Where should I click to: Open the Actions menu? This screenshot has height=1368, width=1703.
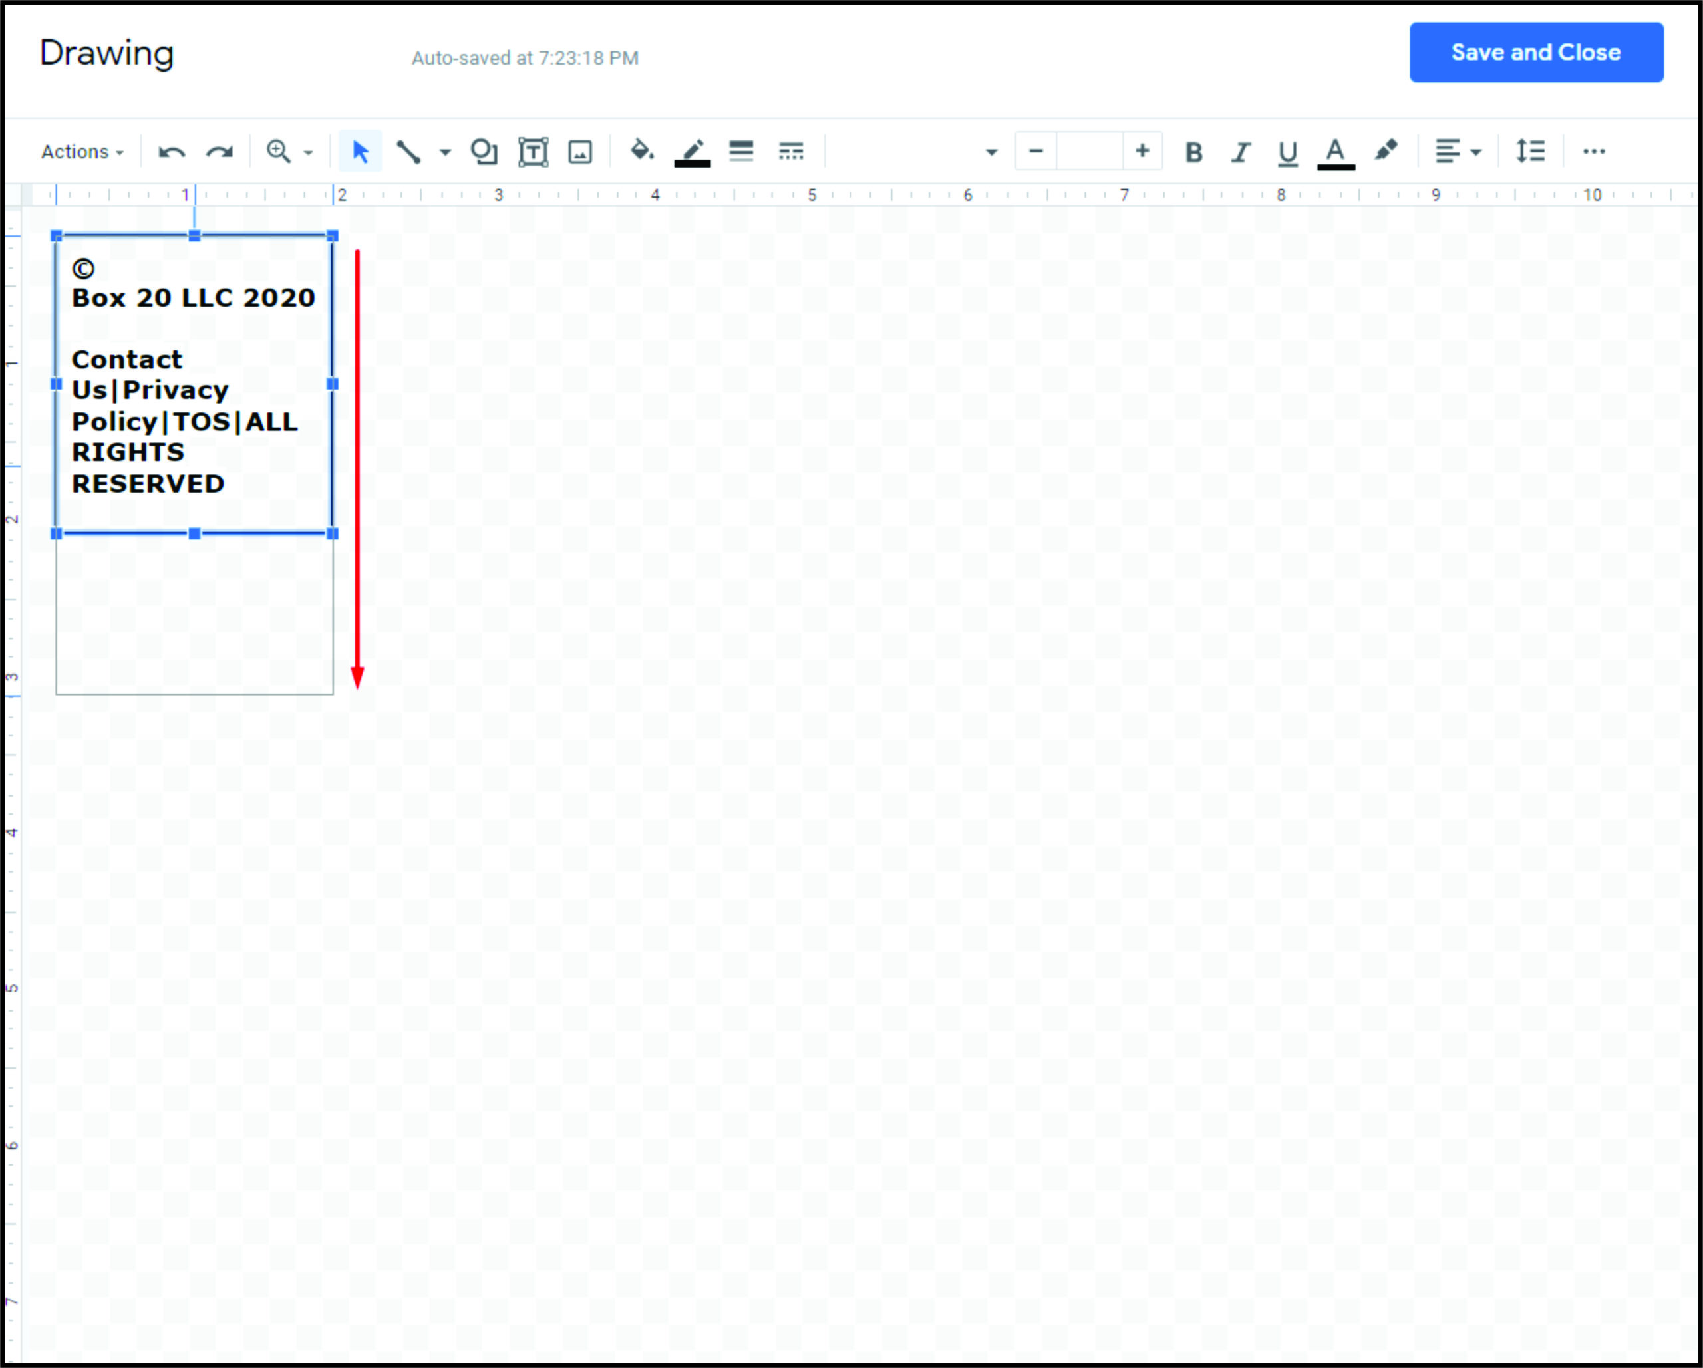[82, 152]
